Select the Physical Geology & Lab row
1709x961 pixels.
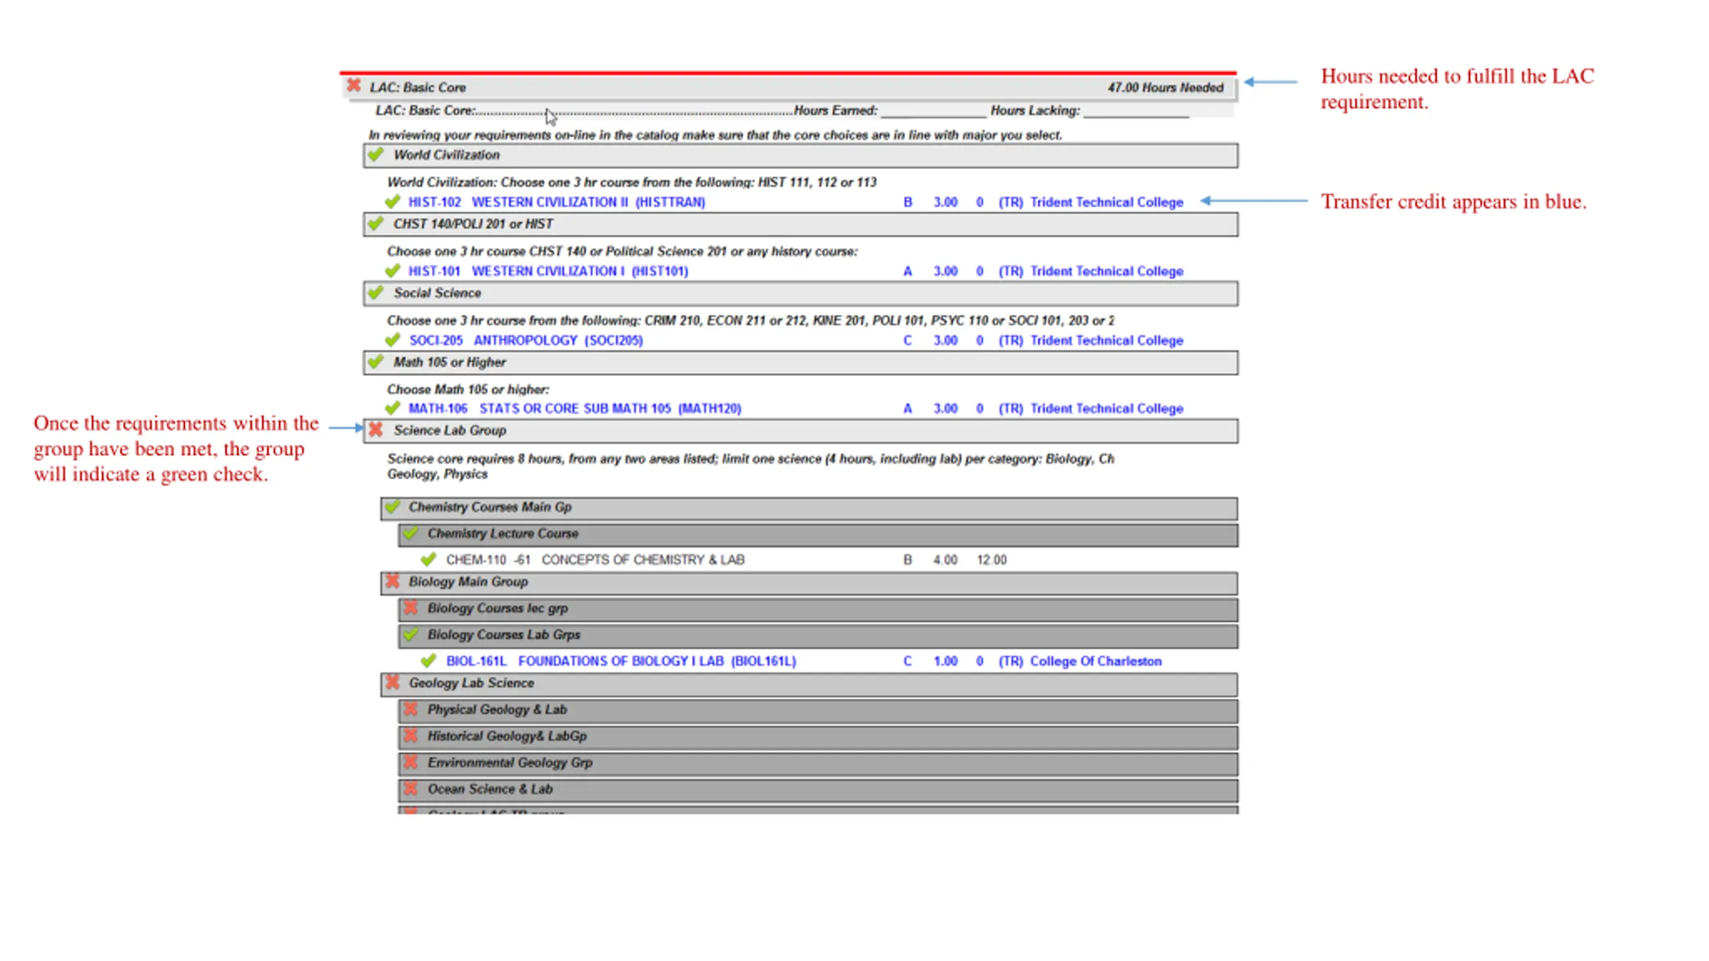point(818,711)
